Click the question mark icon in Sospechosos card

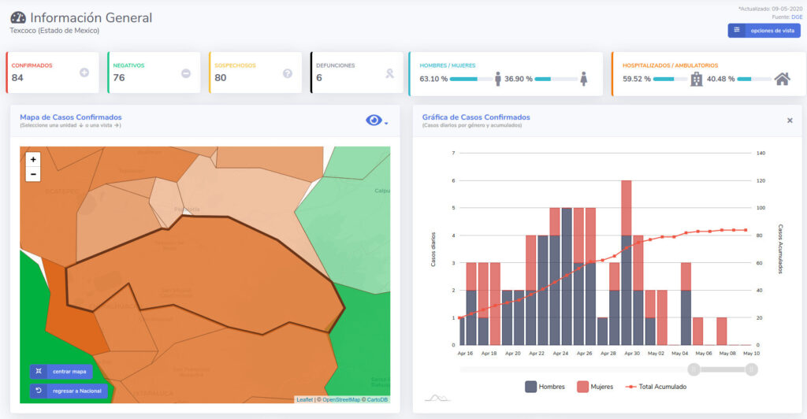[x=288, y=73]
